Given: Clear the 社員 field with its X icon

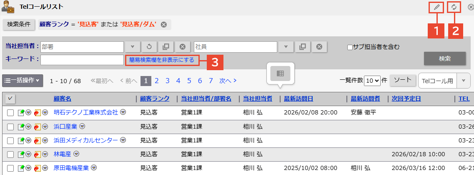Looking at the screenshot, I should coord(319,47).
